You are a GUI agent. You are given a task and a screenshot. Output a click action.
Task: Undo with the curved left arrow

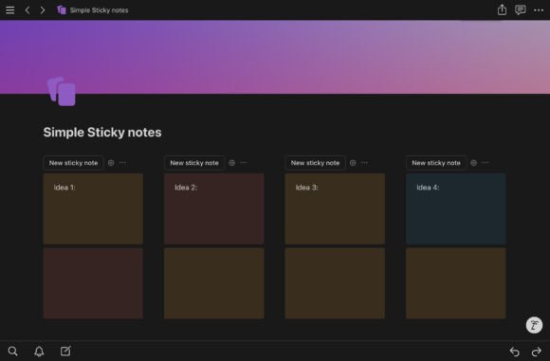click(x=514, y=352)
